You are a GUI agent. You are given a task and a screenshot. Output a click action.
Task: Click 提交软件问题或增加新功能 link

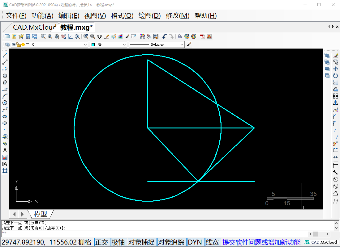261,242
